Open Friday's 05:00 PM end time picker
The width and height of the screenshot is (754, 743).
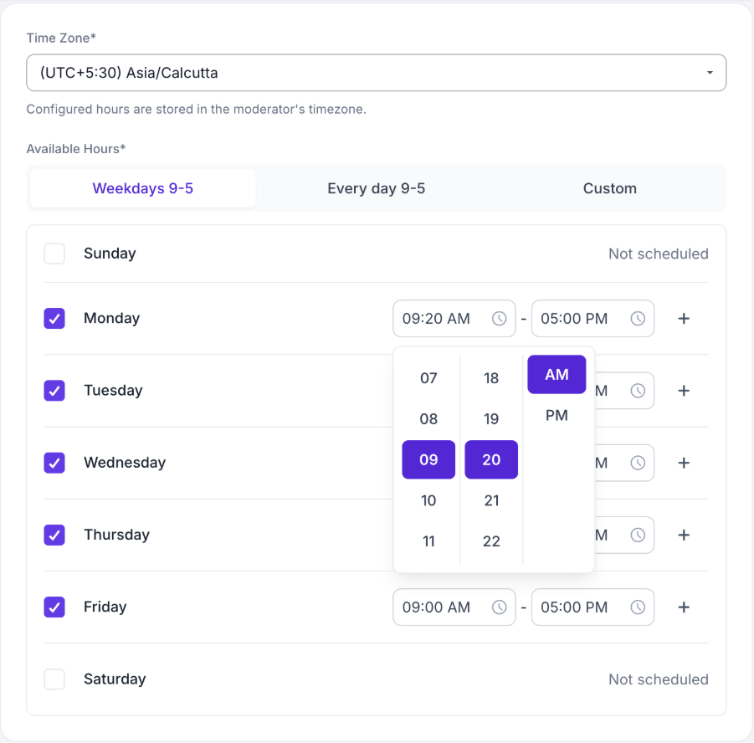point(592,607)
